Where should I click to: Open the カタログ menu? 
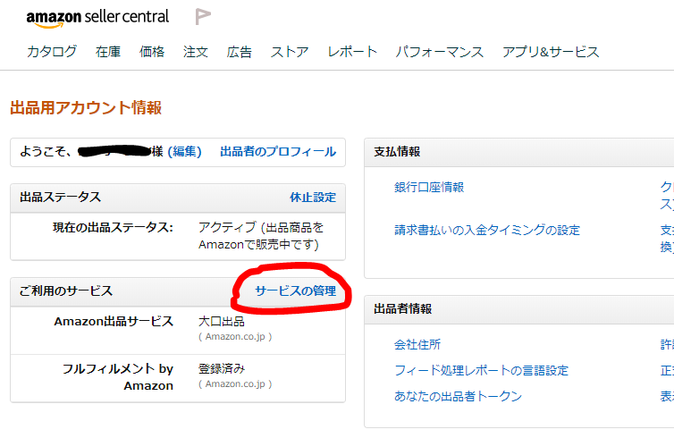(52, 52)
